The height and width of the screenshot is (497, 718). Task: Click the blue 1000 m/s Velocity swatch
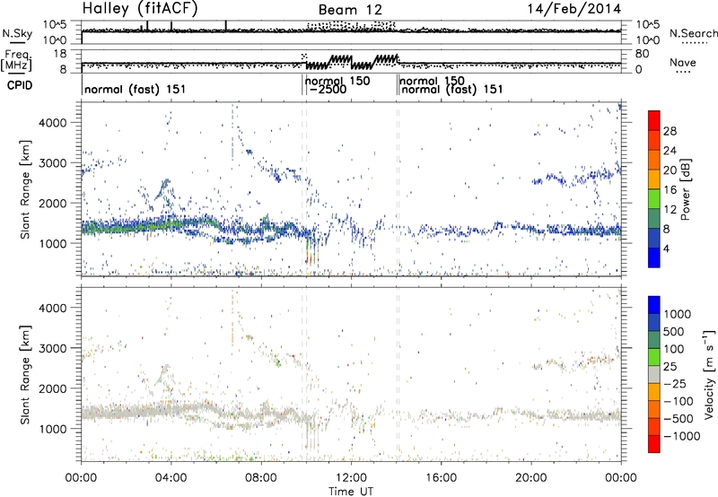[654, 305]
